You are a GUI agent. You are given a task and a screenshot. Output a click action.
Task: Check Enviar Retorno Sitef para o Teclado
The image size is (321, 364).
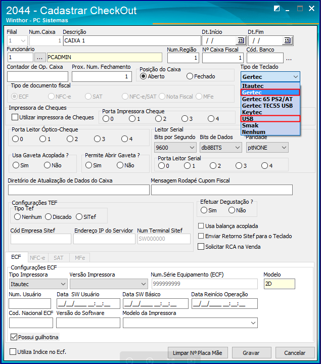(x=201, y=236)
